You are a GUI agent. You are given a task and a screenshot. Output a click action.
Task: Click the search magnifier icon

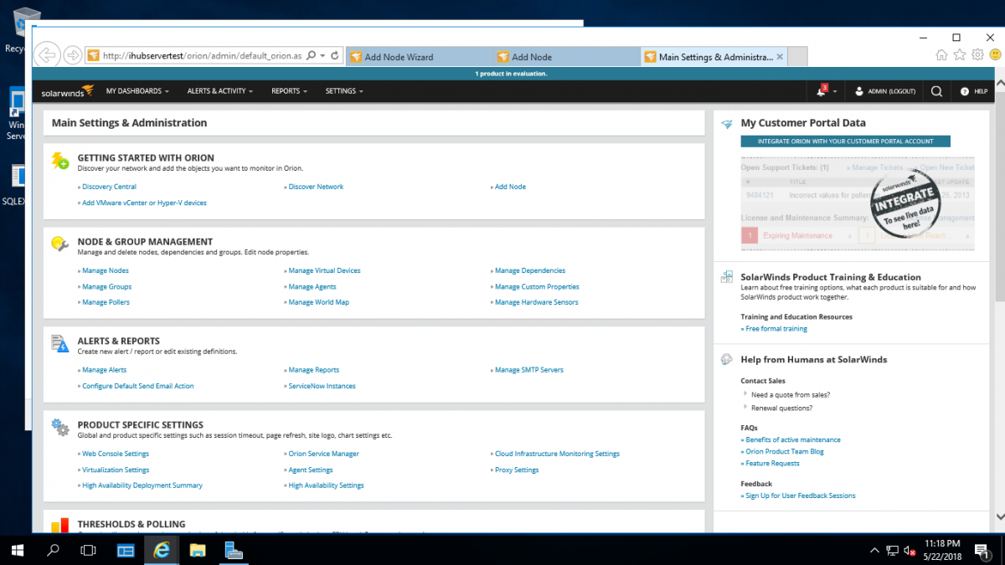pyautogui.click(x=935, y=90)
